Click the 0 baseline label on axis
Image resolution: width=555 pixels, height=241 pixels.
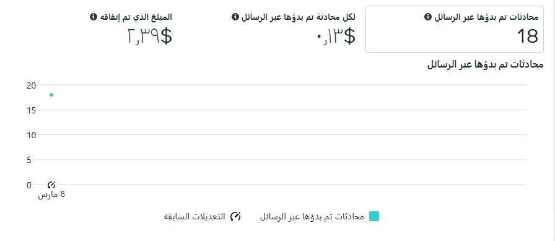(x=29, y=185)
